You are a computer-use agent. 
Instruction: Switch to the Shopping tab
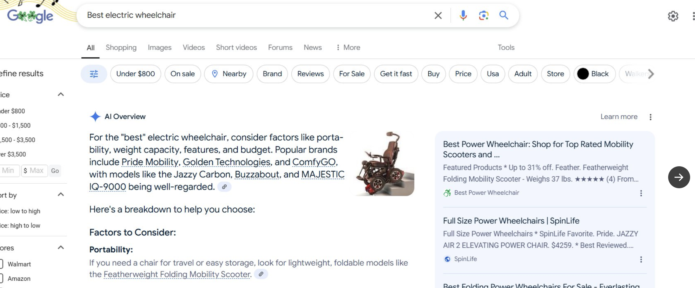point(121,48)
